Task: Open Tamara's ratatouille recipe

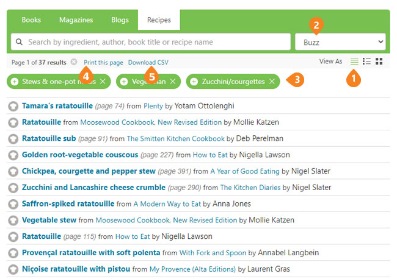Action: 57,106
